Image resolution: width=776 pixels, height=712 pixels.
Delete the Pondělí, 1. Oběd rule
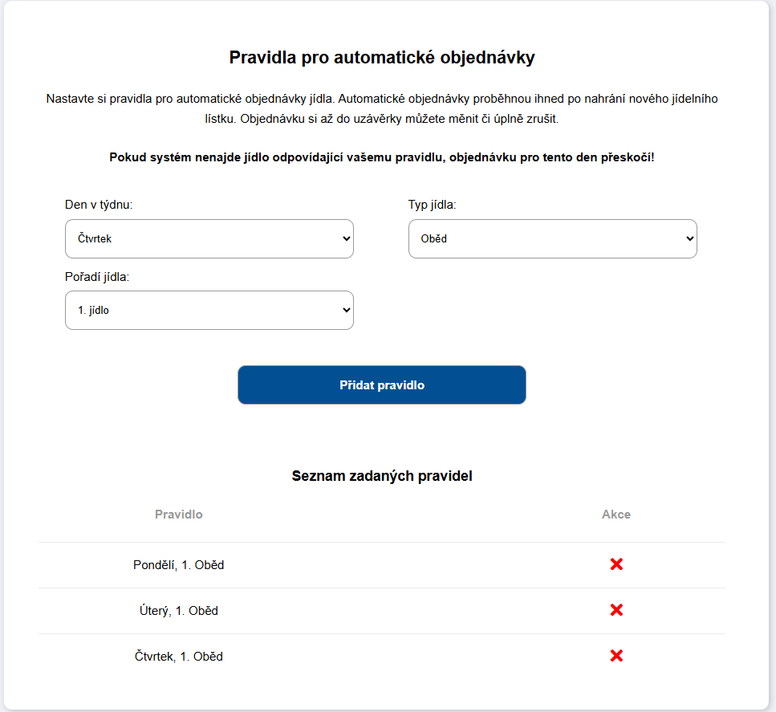pyautogui.click(x=616, y=564)
